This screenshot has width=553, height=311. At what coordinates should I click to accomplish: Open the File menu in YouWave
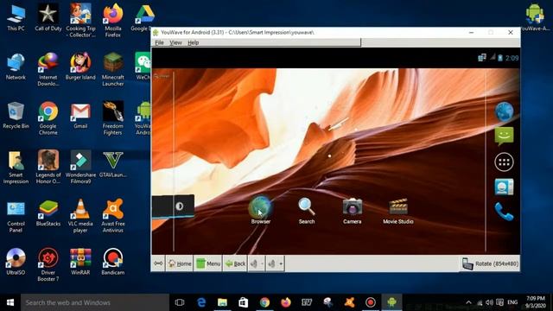click(x=159, y=42)
